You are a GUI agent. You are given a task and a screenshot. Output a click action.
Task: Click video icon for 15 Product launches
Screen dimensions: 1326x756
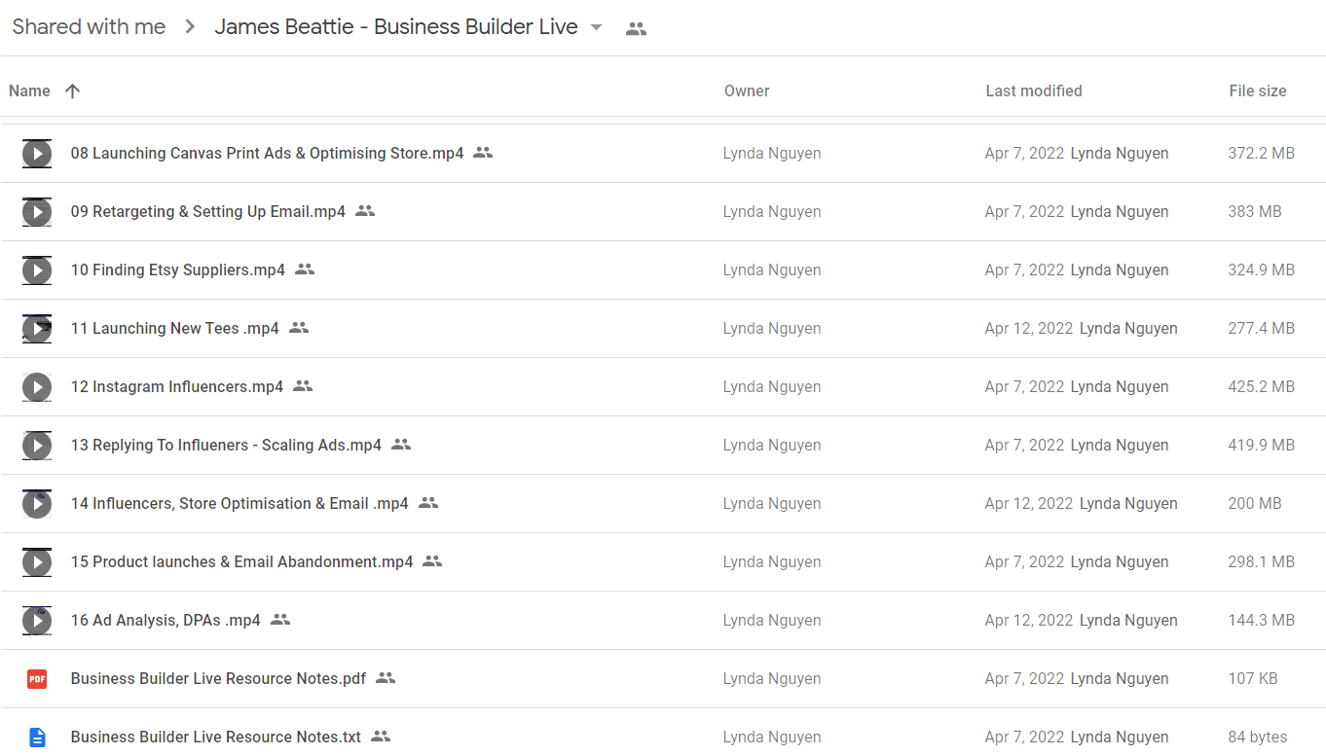coord(37,561)
